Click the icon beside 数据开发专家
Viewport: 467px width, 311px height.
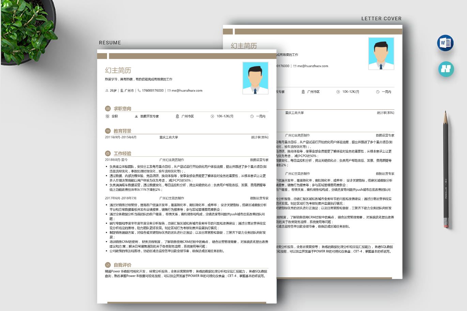[x=136, y=116]
